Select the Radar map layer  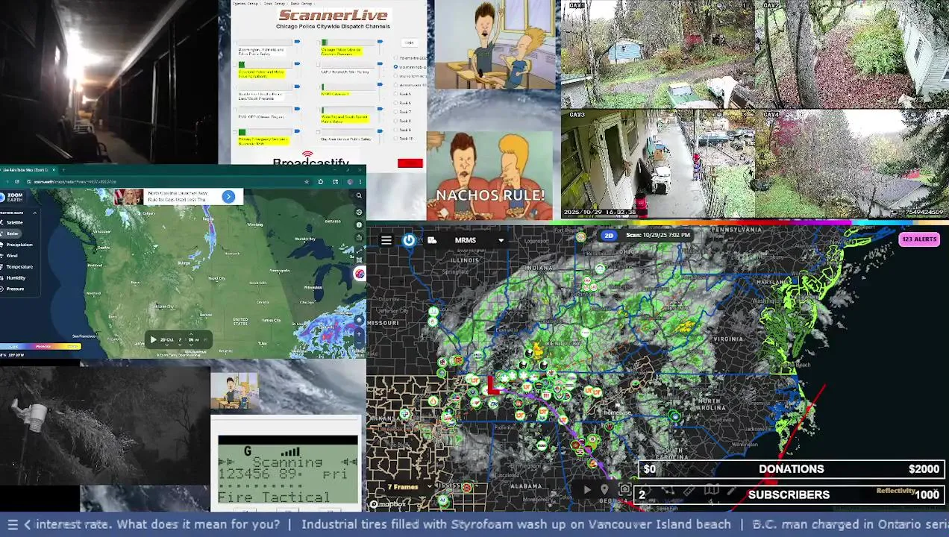(12, 233)
